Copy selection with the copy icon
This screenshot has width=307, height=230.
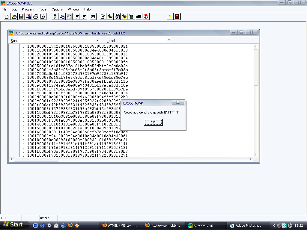[62, 17]
